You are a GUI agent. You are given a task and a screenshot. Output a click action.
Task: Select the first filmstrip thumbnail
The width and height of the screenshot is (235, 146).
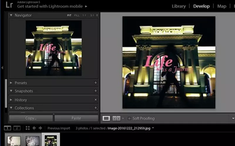[x=14, y=141]
